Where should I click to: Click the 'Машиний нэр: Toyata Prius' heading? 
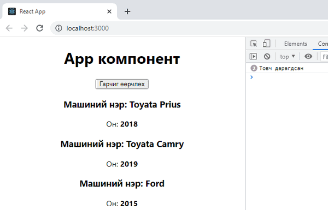point(122,105)
